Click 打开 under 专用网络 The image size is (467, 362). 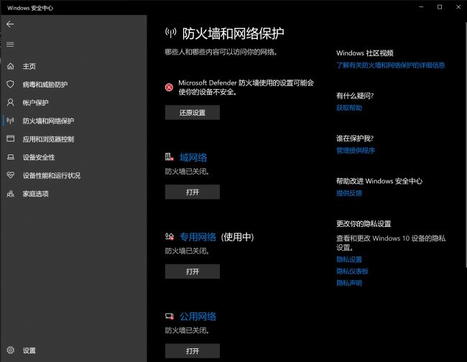pos(193,271)
